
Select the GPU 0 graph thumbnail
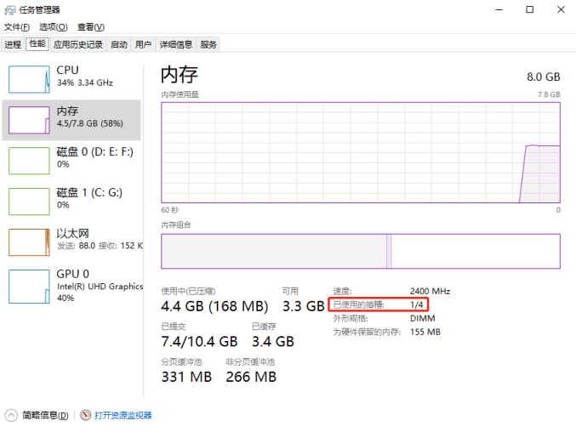pos(30,287)
